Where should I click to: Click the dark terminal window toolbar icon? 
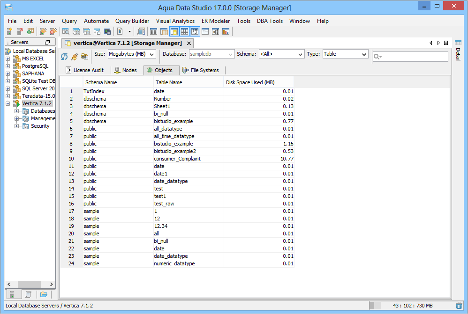click(x=107, y=31)
